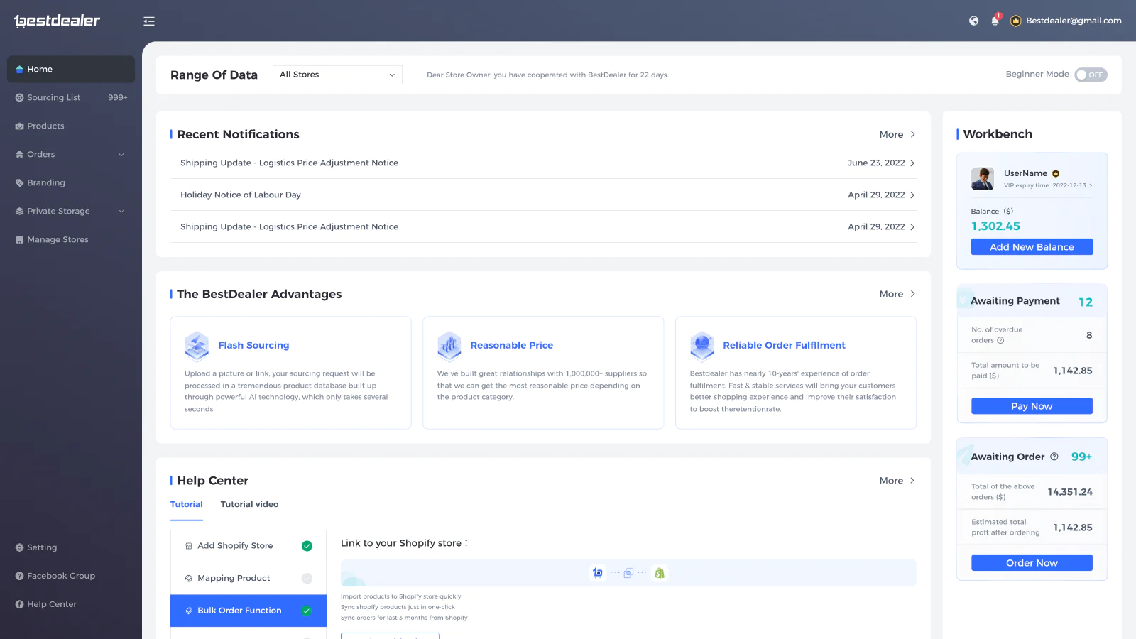Image resolution: width=1136 pixels, height=639 pixels.
Task: Click the gold VIP badge beside UserName
Action: tap(1056, 173)
